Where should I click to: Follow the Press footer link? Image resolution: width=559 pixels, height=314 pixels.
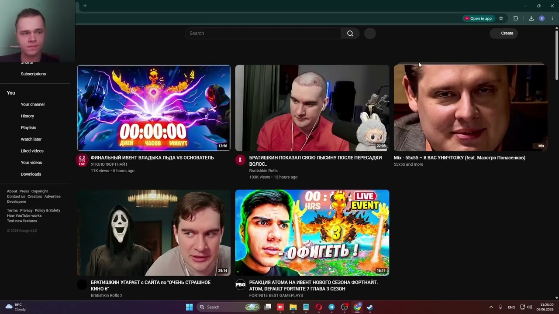(24, 191)
